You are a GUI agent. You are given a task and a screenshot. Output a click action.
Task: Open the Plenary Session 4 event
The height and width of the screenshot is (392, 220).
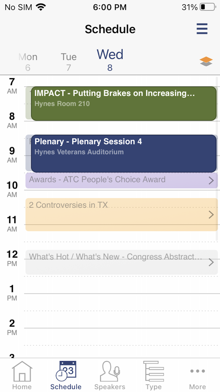point(124,153)
